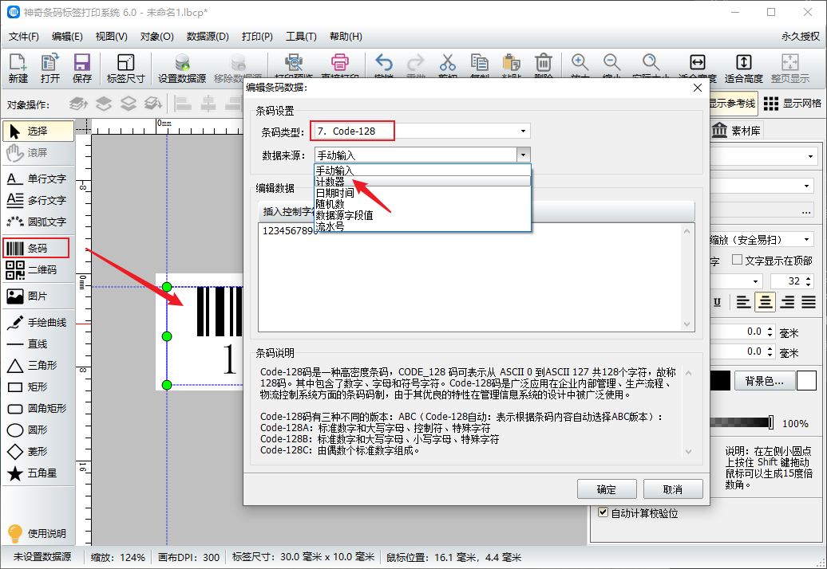827x569 pixels.
Task: Choose 日期时间 from the data source list
Action: [422, 193]
